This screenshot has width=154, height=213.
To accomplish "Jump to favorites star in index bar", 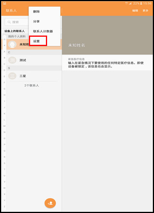I will click(5, 39).
